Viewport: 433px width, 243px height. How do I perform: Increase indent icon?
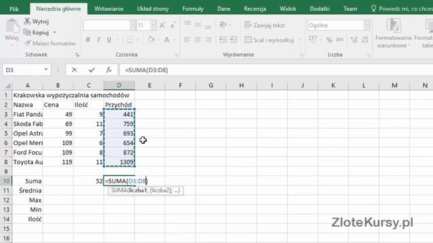tap(233, 40)
